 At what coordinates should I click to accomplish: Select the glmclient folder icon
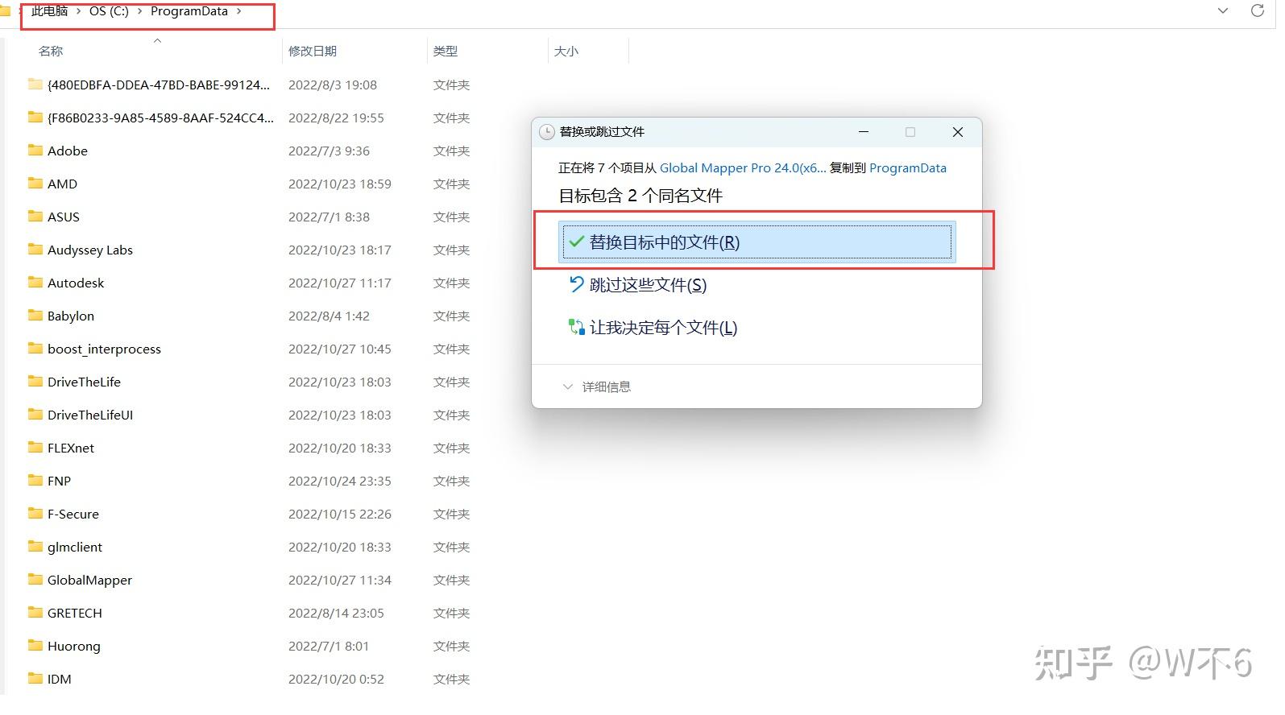coord(35,546)
